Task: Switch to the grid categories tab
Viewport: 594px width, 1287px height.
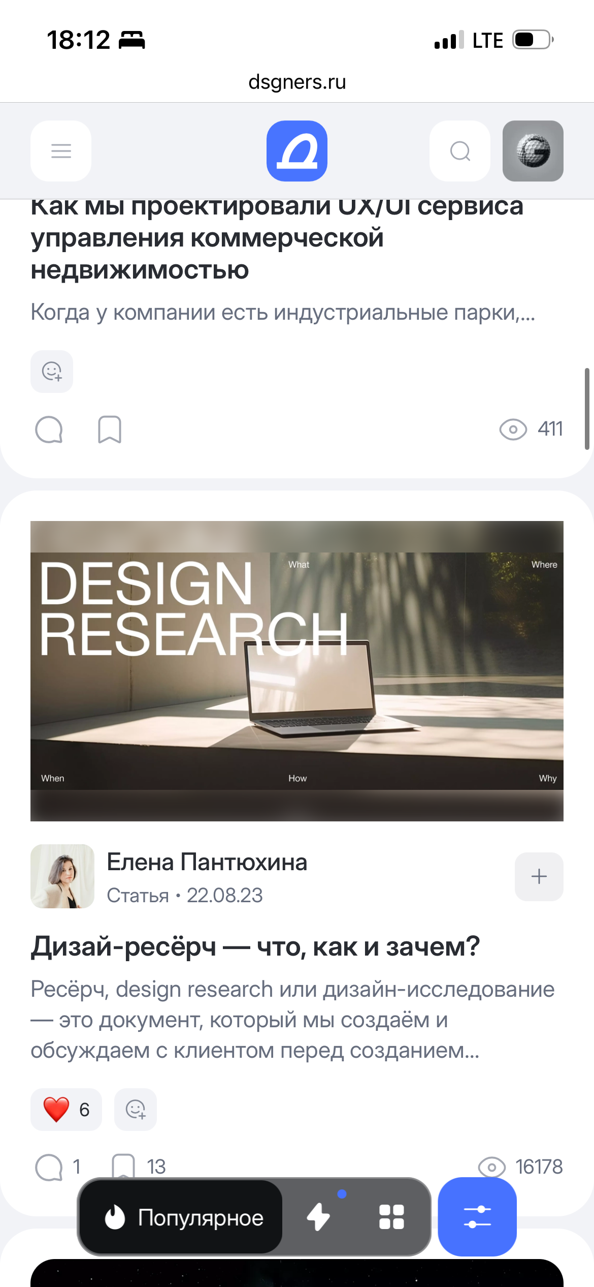Action: click(x=391, y=1217)
